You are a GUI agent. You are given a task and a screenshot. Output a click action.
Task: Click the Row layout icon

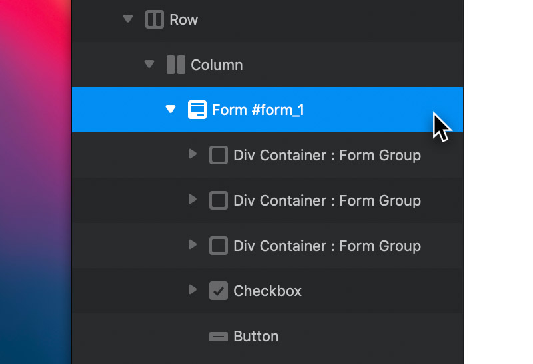[155, 19]
